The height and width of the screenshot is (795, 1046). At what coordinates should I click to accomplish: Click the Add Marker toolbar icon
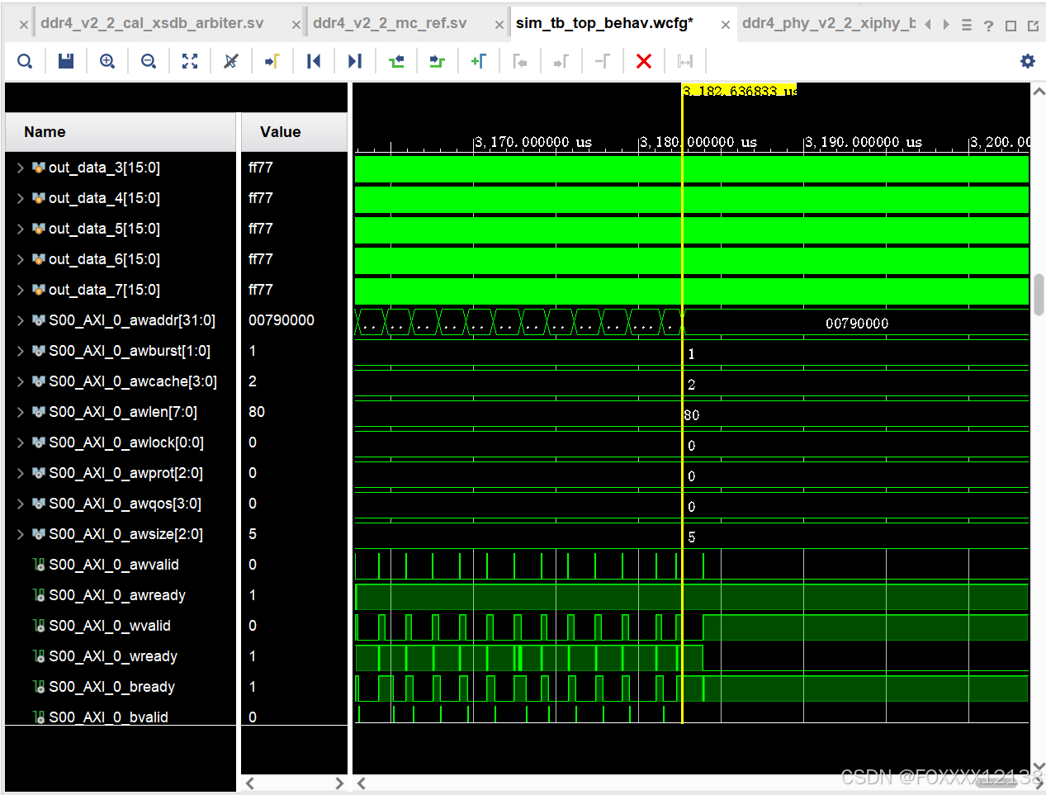(x=479, y=61)
